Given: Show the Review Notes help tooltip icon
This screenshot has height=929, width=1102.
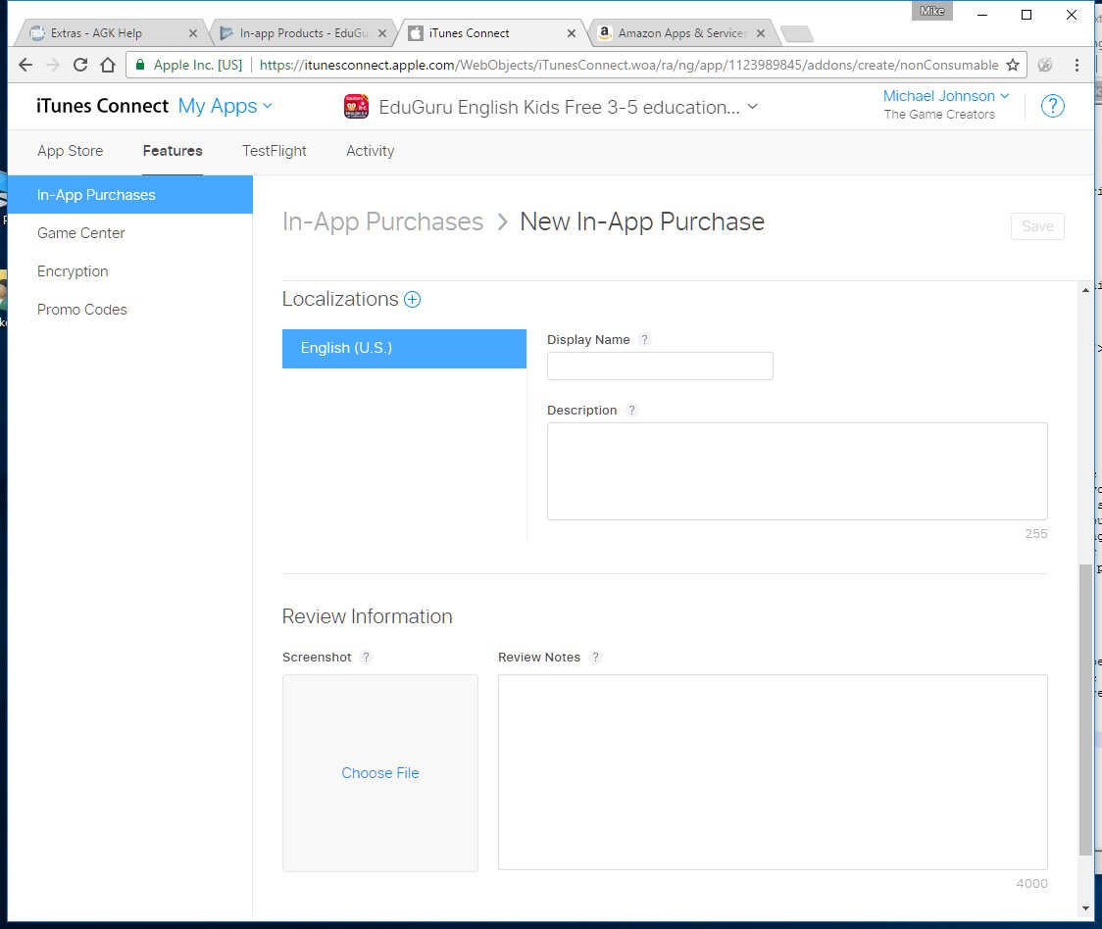Looking at the screenshot, I should [x=595, y=657].
